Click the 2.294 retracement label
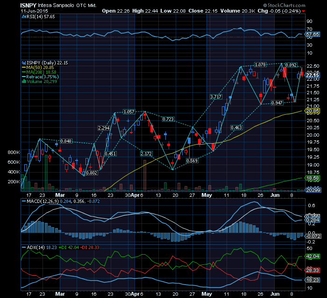Viewport: 327px width, 298px height. pyautogui.click(x=104, y=128)
